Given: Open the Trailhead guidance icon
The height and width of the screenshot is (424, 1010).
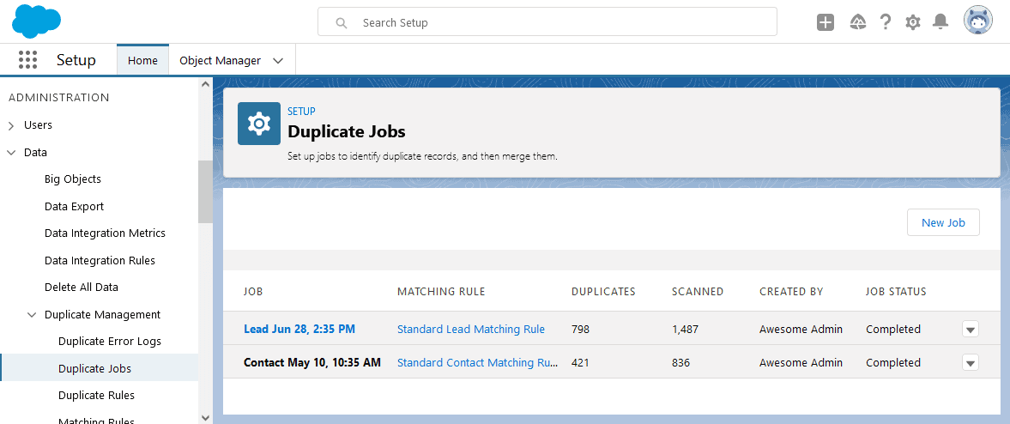Looking at the screenshot, I should 857,22.
